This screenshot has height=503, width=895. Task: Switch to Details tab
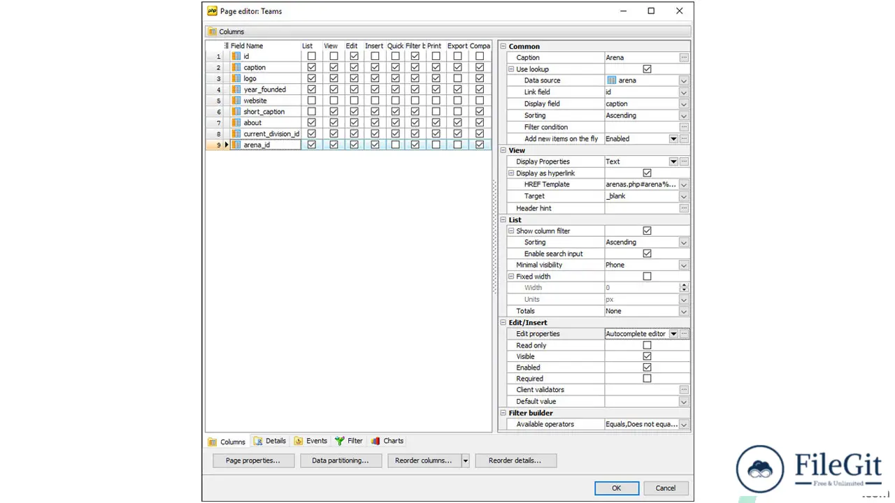tap(270, 441)
